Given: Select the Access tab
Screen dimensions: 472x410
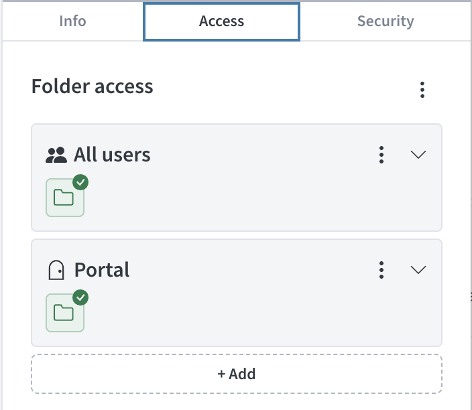Looking at the screenshot, I should click(221, 21).
